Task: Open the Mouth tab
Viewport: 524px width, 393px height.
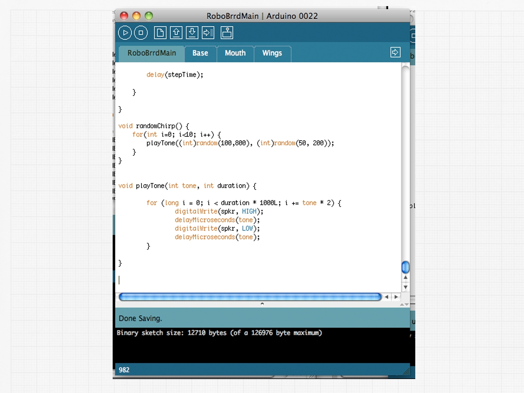Action: [x=235, y=53]
